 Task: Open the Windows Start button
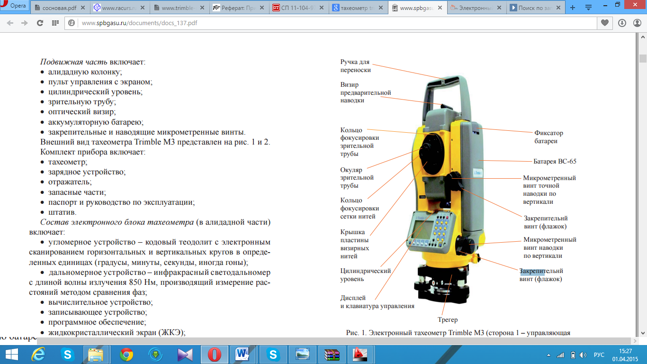coord(11,355)
